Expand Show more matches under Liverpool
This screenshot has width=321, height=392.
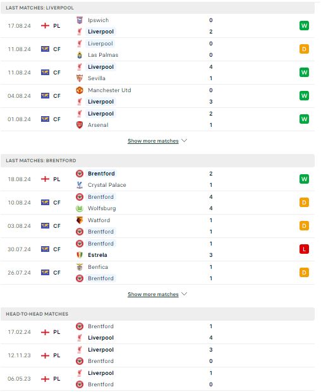(153, 141)
